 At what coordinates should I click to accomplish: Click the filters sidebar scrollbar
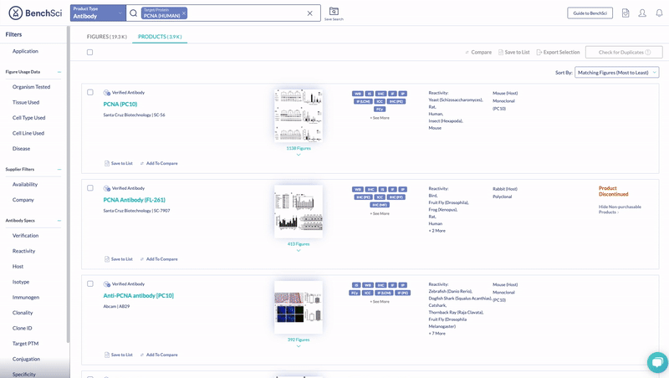pos(68,183)
